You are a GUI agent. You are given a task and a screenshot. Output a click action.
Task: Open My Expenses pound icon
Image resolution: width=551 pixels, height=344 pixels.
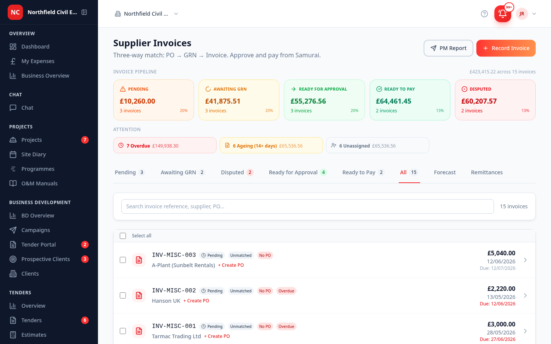click(x=13, y=61)
